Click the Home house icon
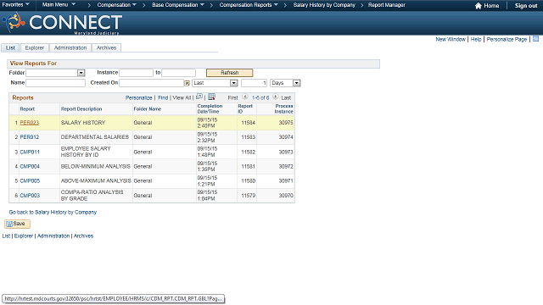Viewport: 543px width, 305px height. point(478,6)
